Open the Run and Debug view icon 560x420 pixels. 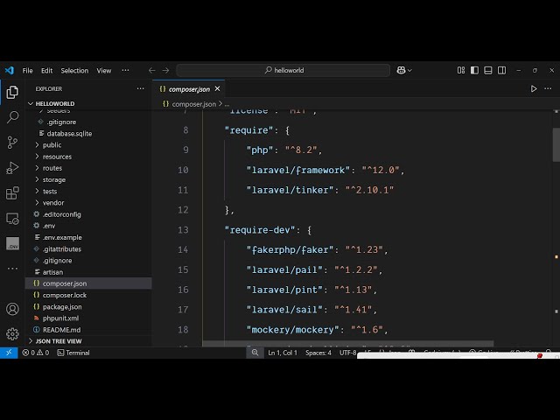[12, 168]
